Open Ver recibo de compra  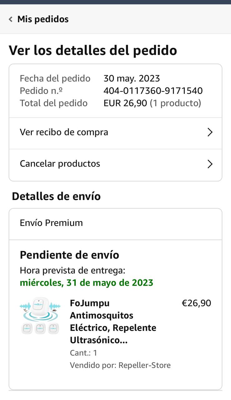pos(115,132)
